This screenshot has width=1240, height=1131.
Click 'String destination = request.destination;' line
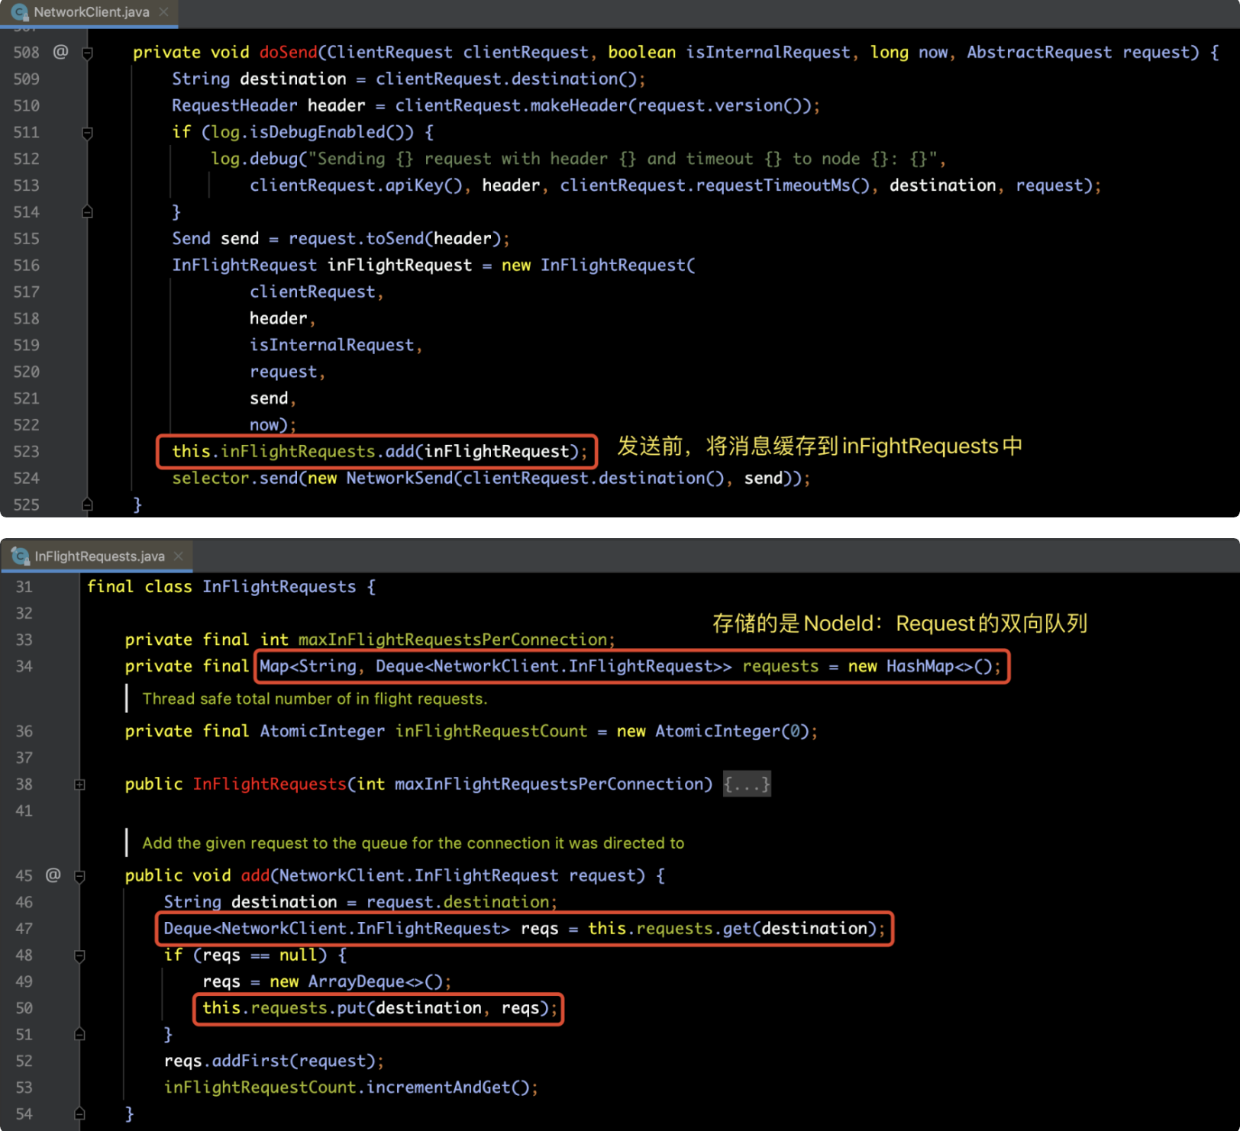(x=360, y=902)
